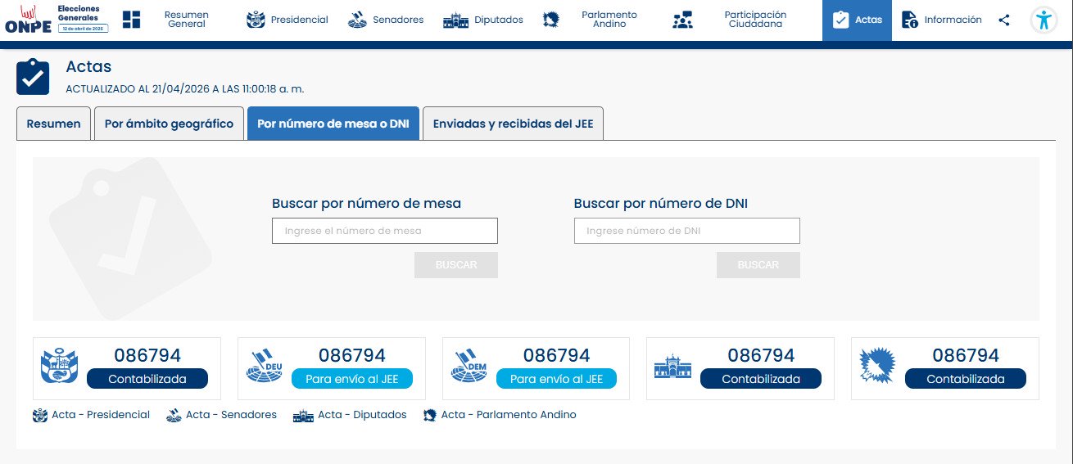Switch to the Resumen tab

point(53,124)
